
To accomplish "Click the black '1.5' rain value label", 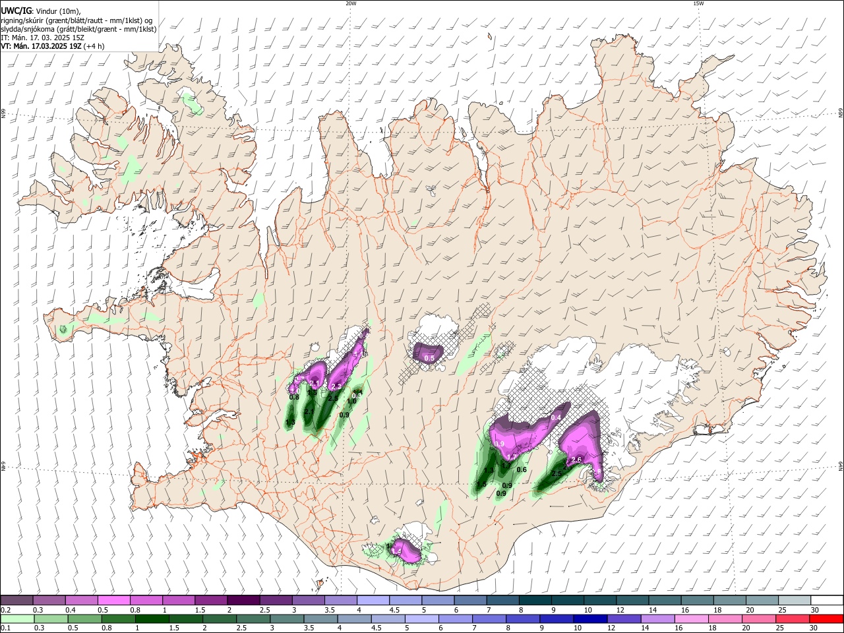I will pos(481,485).
